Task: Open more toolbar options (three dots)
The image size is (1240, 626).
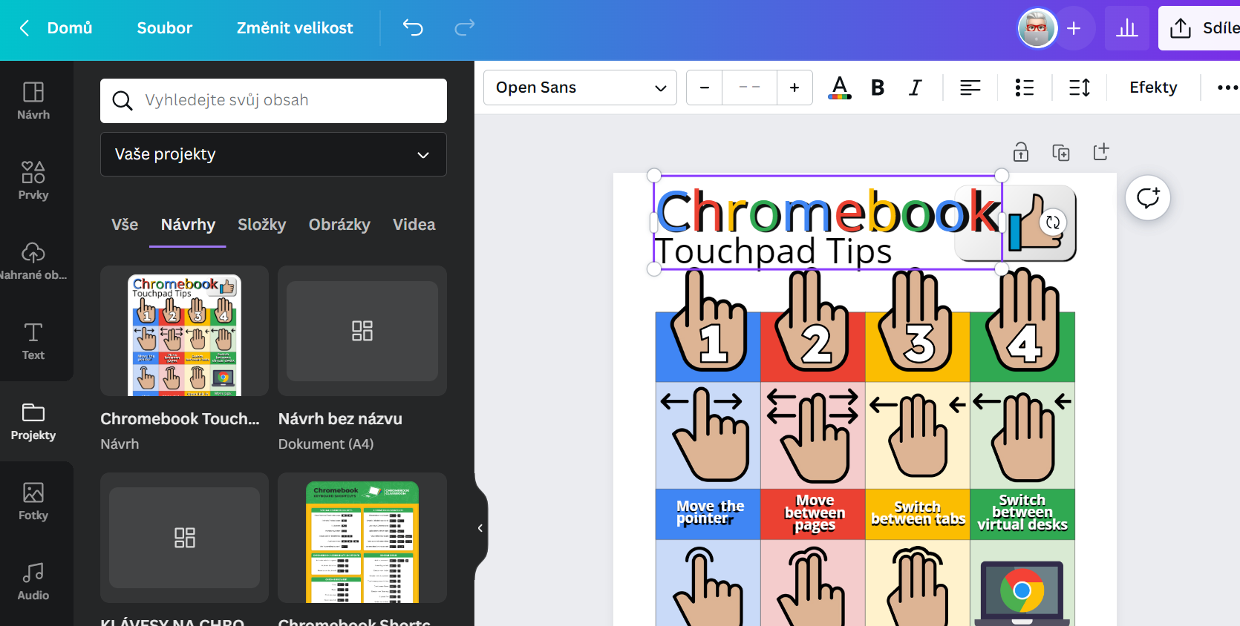Action: point(1227,88)
